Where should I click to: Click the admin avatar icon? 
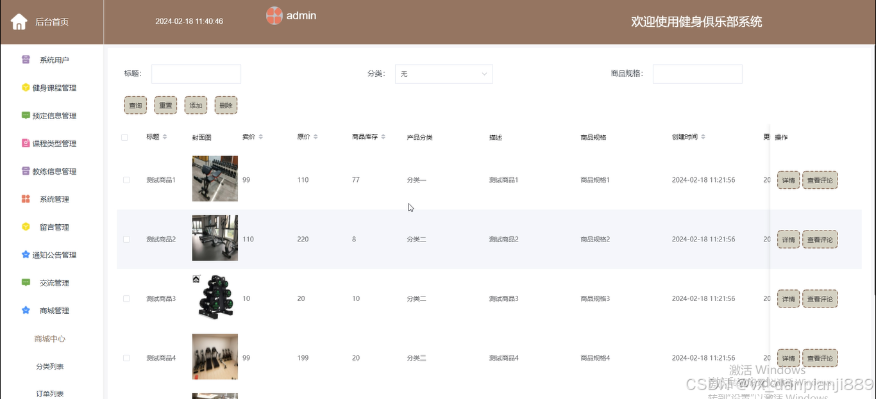(x=274, y=15)
